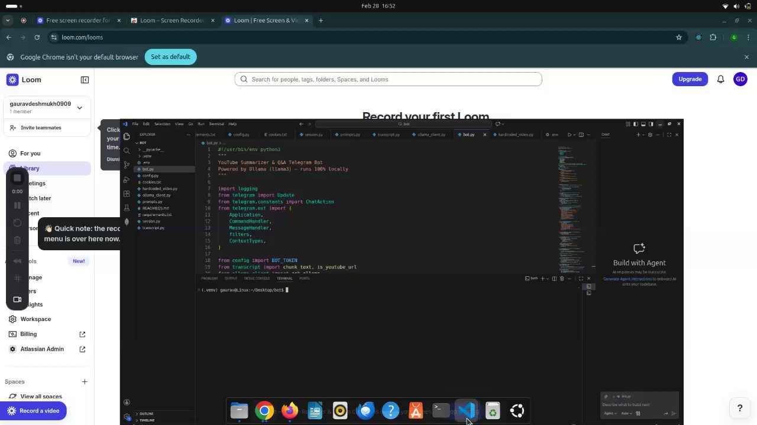Open Accounts icon at bottom of VS Code
757x425 pixels.
point(127,403)
